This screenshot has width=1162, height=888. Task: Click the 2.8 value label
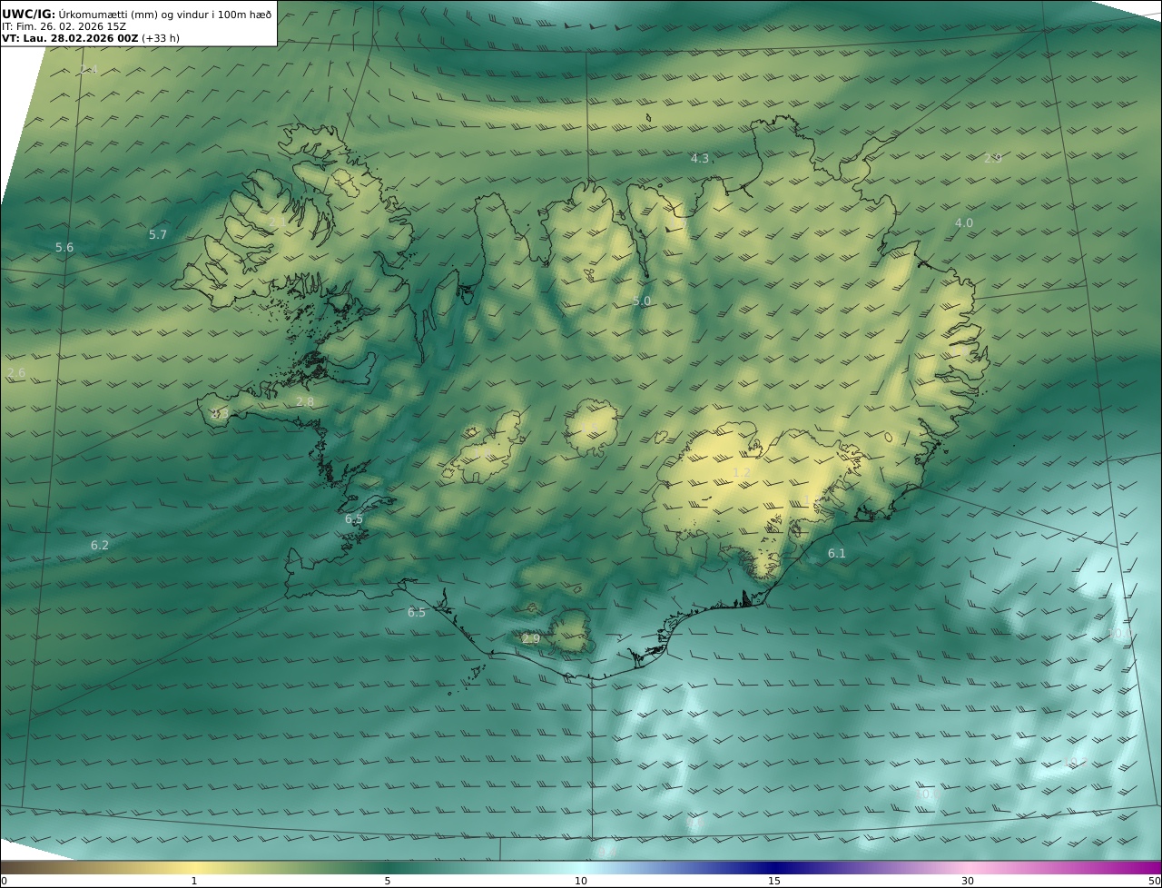305,402
